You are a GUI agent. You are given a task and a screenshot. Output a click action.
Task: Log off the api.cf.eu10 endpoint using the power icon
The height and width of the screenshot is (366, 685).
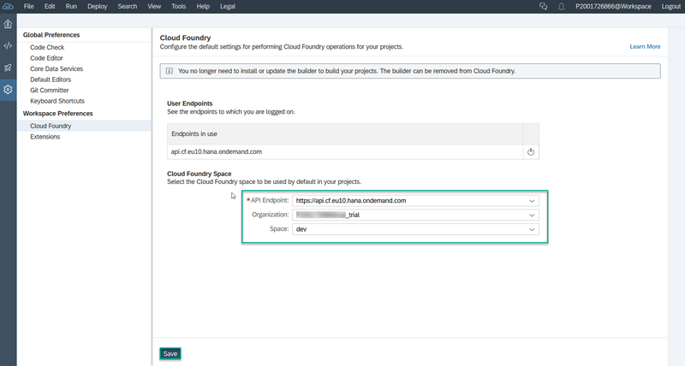[531, 152]
